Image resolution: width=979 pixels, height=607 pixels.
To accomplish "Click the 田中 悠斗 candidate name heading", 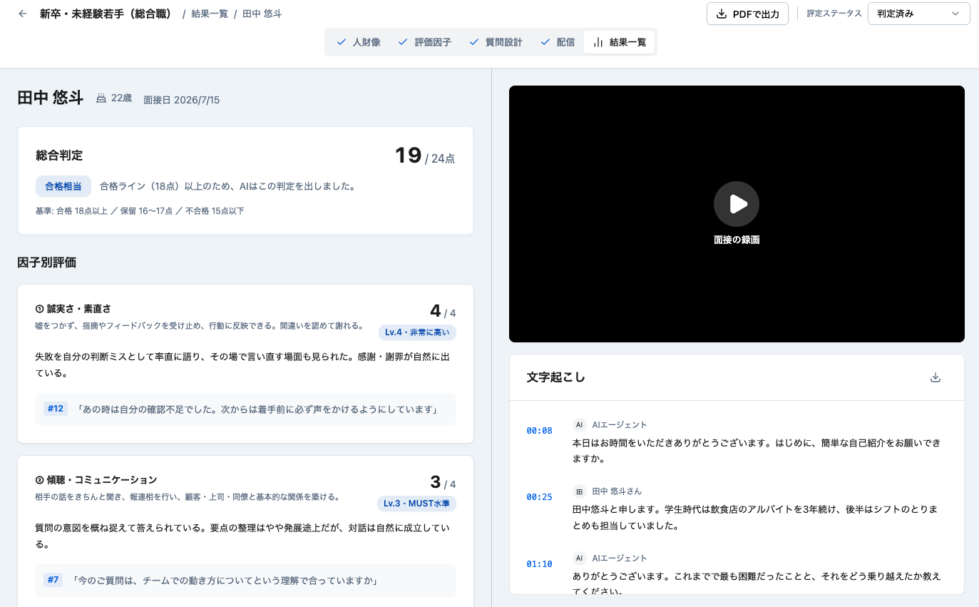I will click(x=51, y=98).
